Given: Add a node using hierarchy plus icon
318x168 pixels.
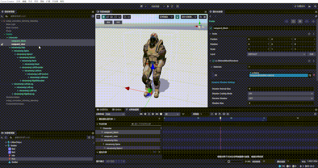Looking at the screenshot, I should point(2,16).
